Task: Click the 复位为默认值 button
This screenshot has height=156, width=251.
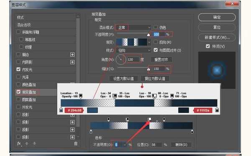Action: (x=155, y=78)
